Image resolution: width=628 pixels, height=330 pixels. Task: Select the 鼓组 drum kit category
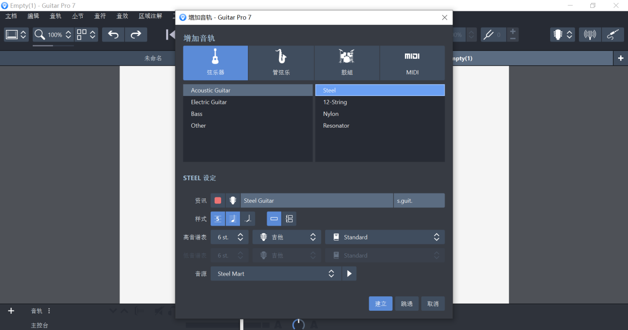pyautogui.click(x=346, y=63)
